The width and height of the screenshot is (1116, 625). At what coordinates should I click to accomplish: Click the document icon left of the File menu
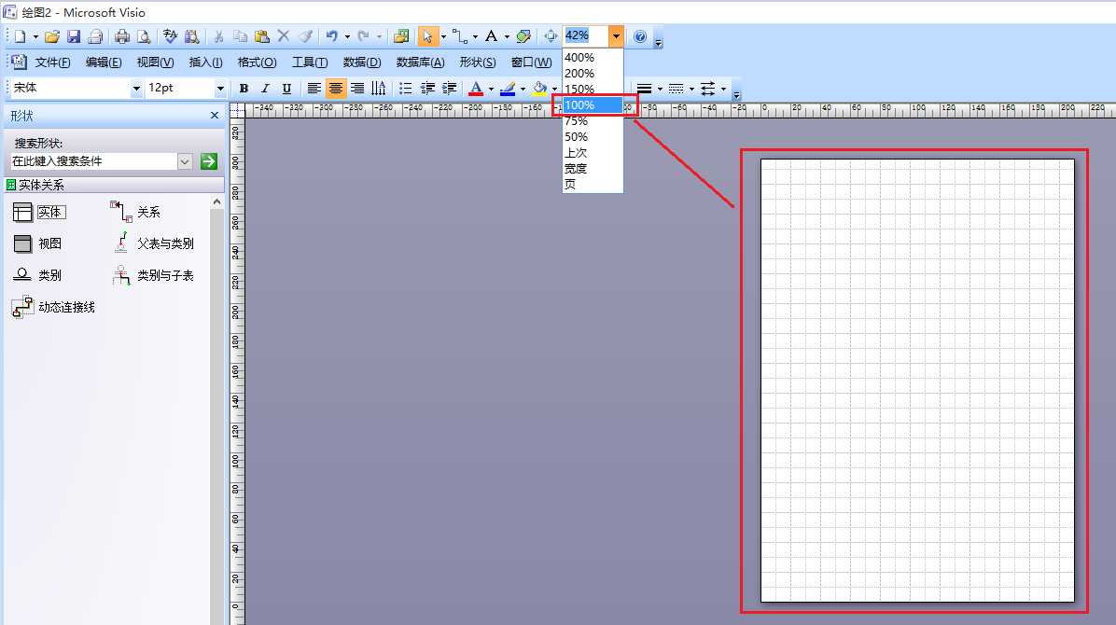pos(18,62)
